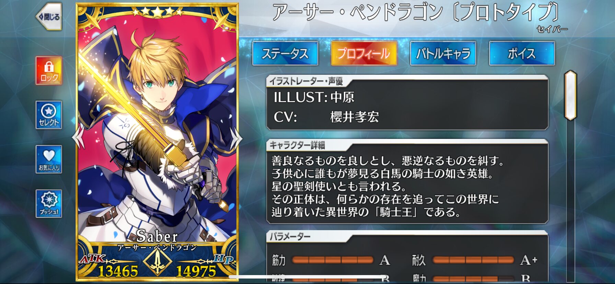Tap the sword class icon on card

coord(157,262)
